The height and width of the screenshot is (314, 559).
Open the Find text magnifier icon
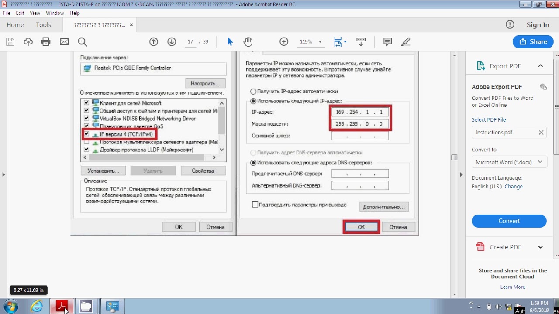point(83,42)
